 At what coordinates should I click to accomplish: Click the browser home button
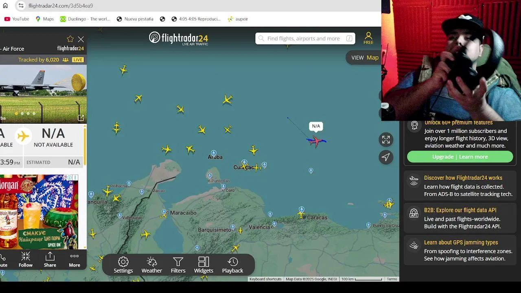click(5, 6)
